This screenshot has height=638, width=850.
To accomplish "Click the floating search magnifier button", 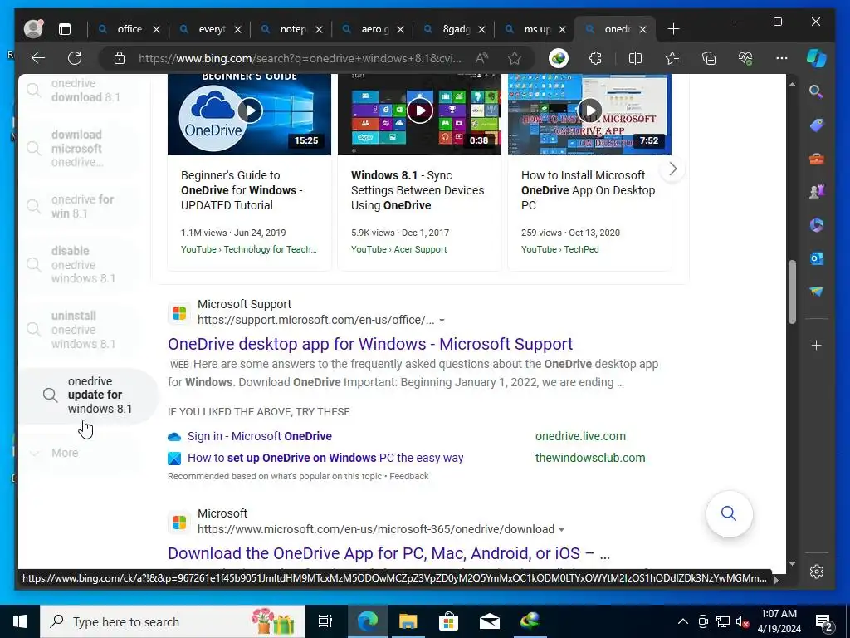I will pyautogui.click(x=729, y=513).
